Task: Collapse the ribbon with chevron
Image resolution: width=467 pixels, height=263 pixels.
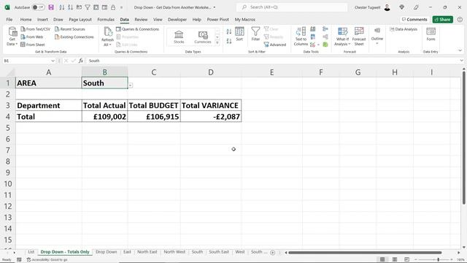Action: tap(460, 50)
